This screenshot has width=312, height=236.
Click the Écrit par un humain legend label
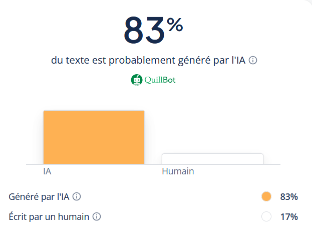click(x=49, y=217)
